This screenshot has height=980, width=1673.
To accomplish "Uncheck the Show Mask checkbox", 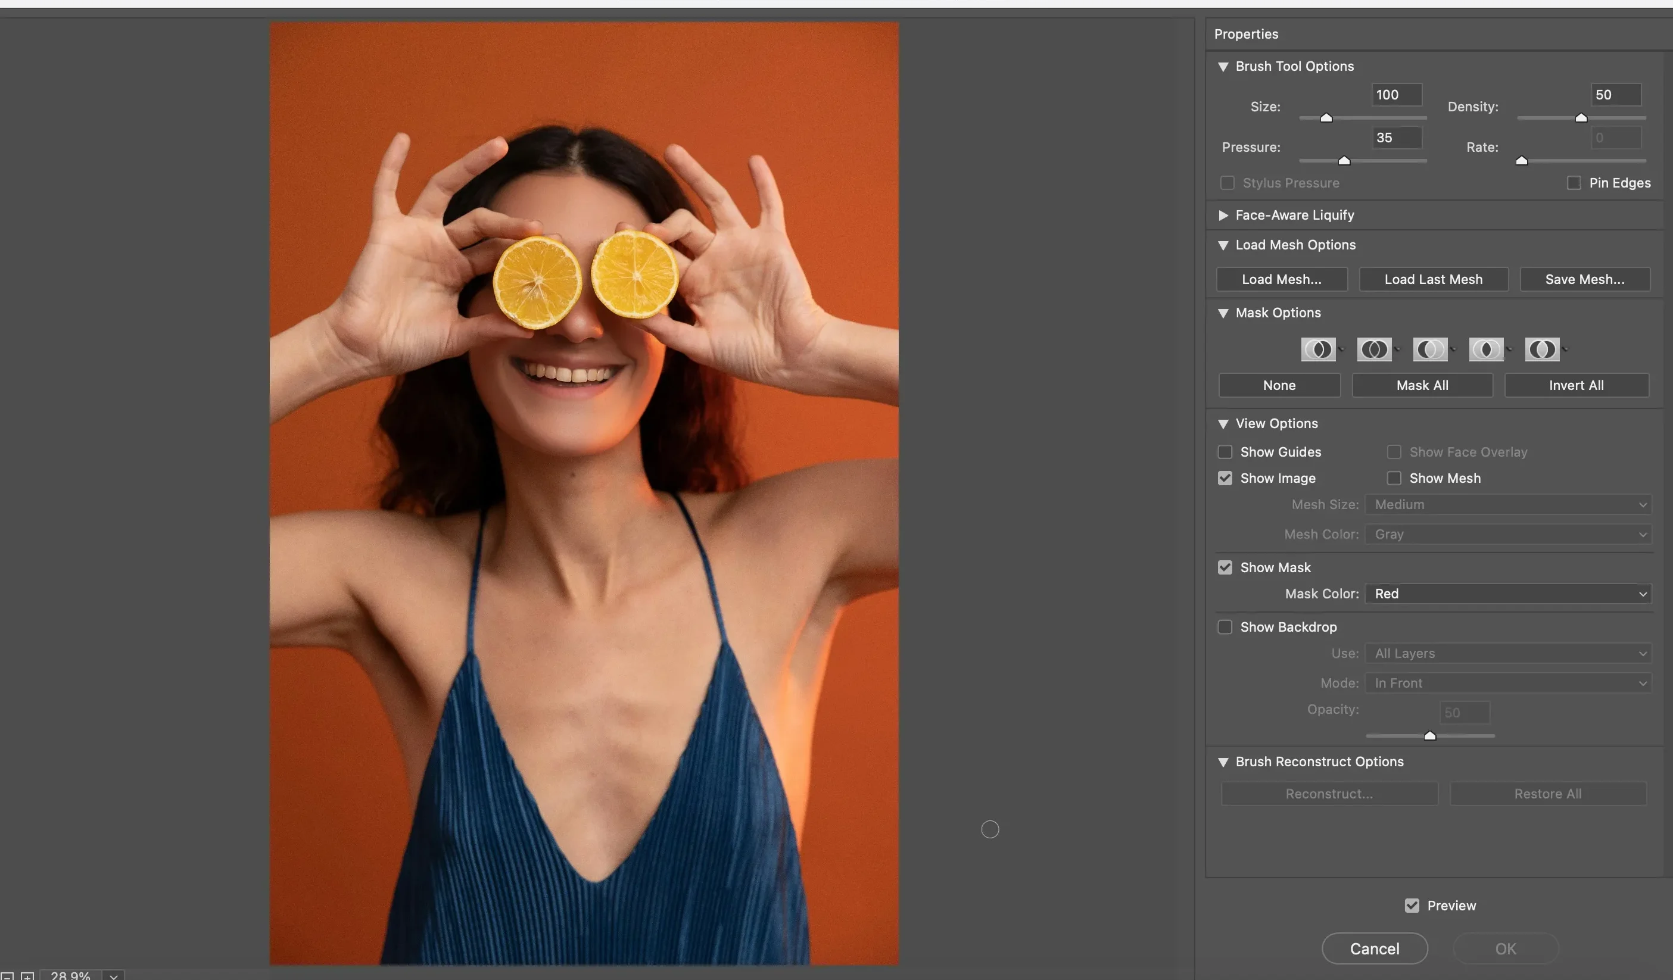I will point(1225,567).
